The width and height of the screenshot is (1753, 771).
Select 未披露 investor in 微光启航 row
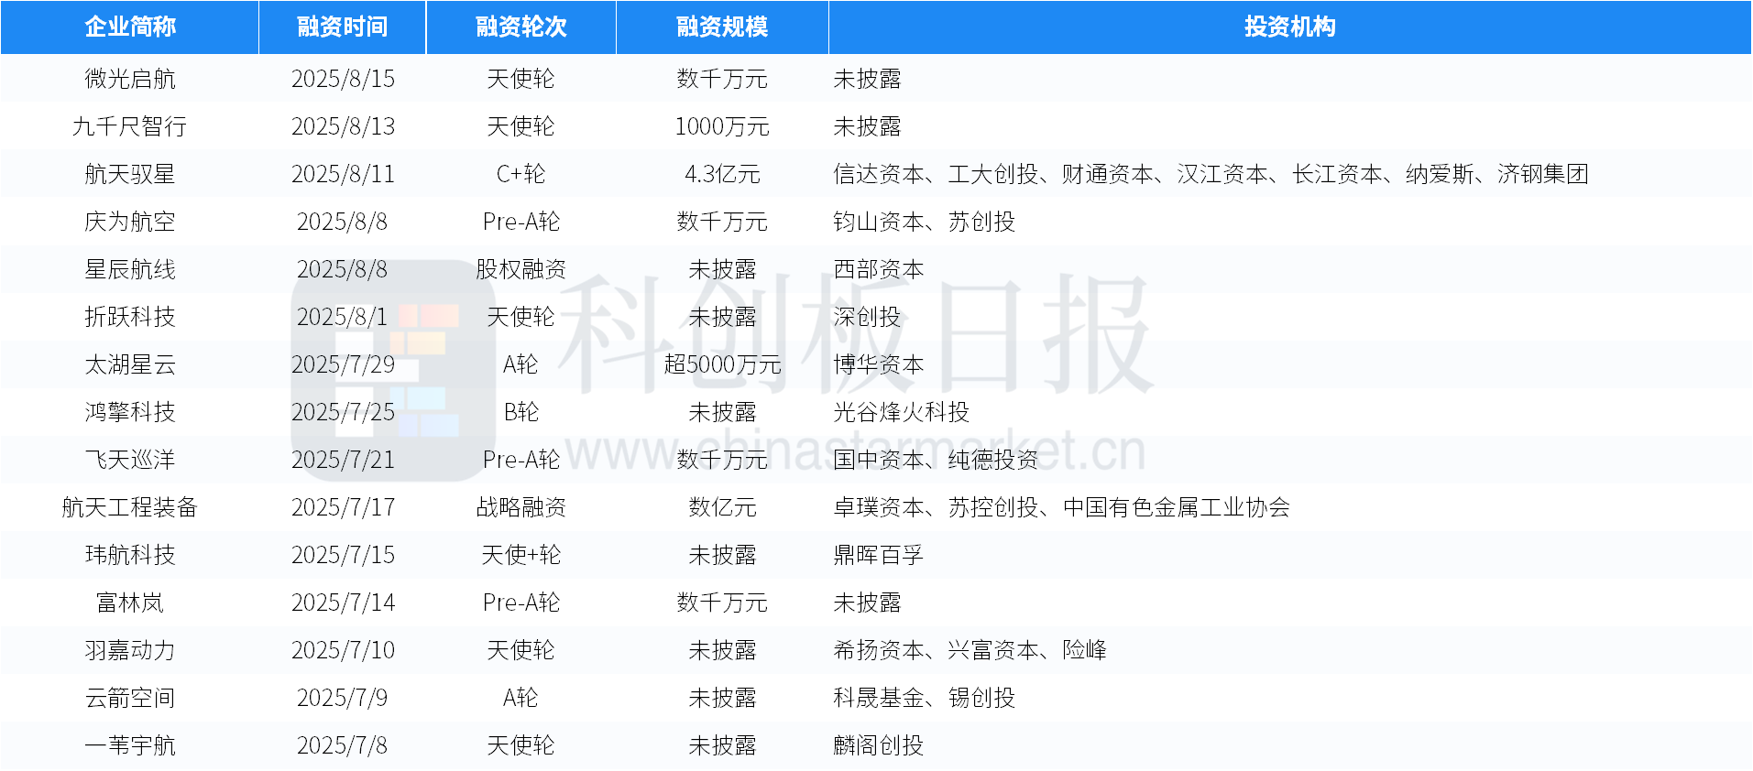867,79
